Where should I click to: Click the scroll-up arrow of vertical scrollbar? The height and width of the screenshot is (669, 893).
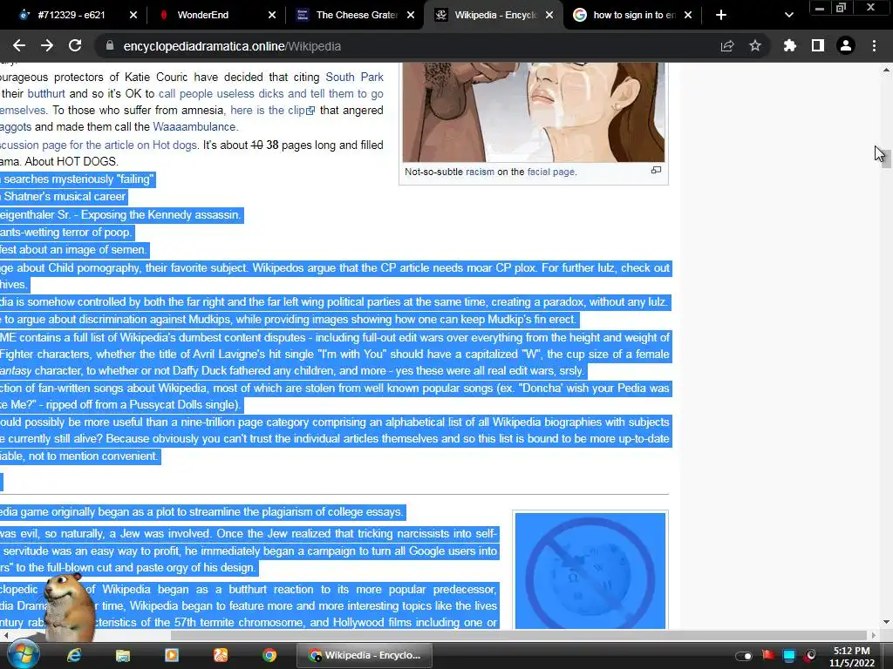pyautogui.click(x=886, y=70)
